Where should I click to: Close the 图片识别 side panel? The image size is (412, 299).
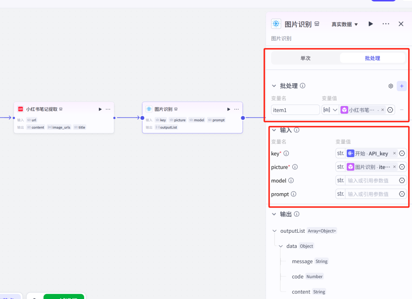[x=401, y=24]
